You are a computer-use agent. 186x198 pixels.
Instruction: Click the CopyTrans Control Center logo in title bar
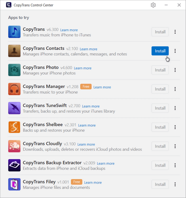pos(9,5)
